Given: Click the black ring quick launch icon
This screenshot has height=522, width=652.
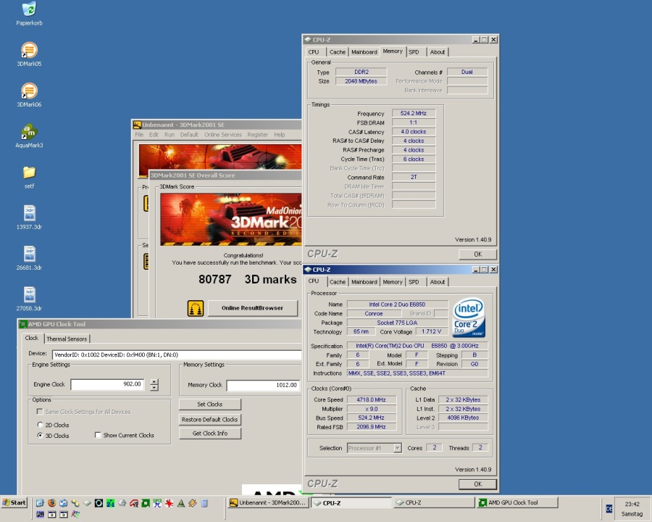Looking at the screenshot, I should click(99, 503).
